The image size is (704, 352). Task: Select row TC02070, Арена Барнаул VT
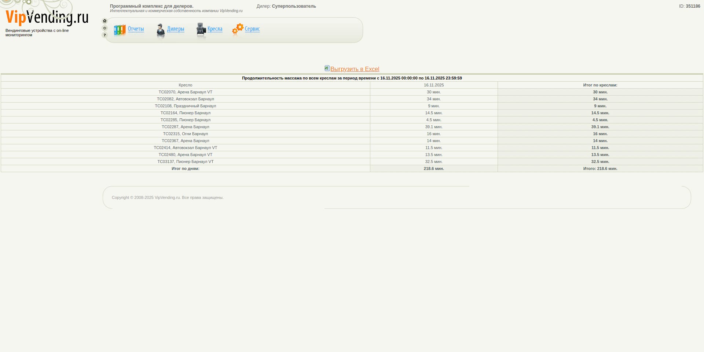(185, 92)
